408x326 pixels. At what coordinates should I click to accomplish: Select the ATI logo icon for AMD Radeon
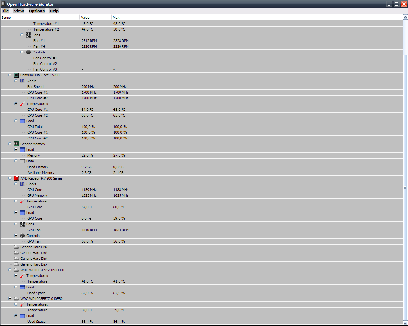[16, 178]
